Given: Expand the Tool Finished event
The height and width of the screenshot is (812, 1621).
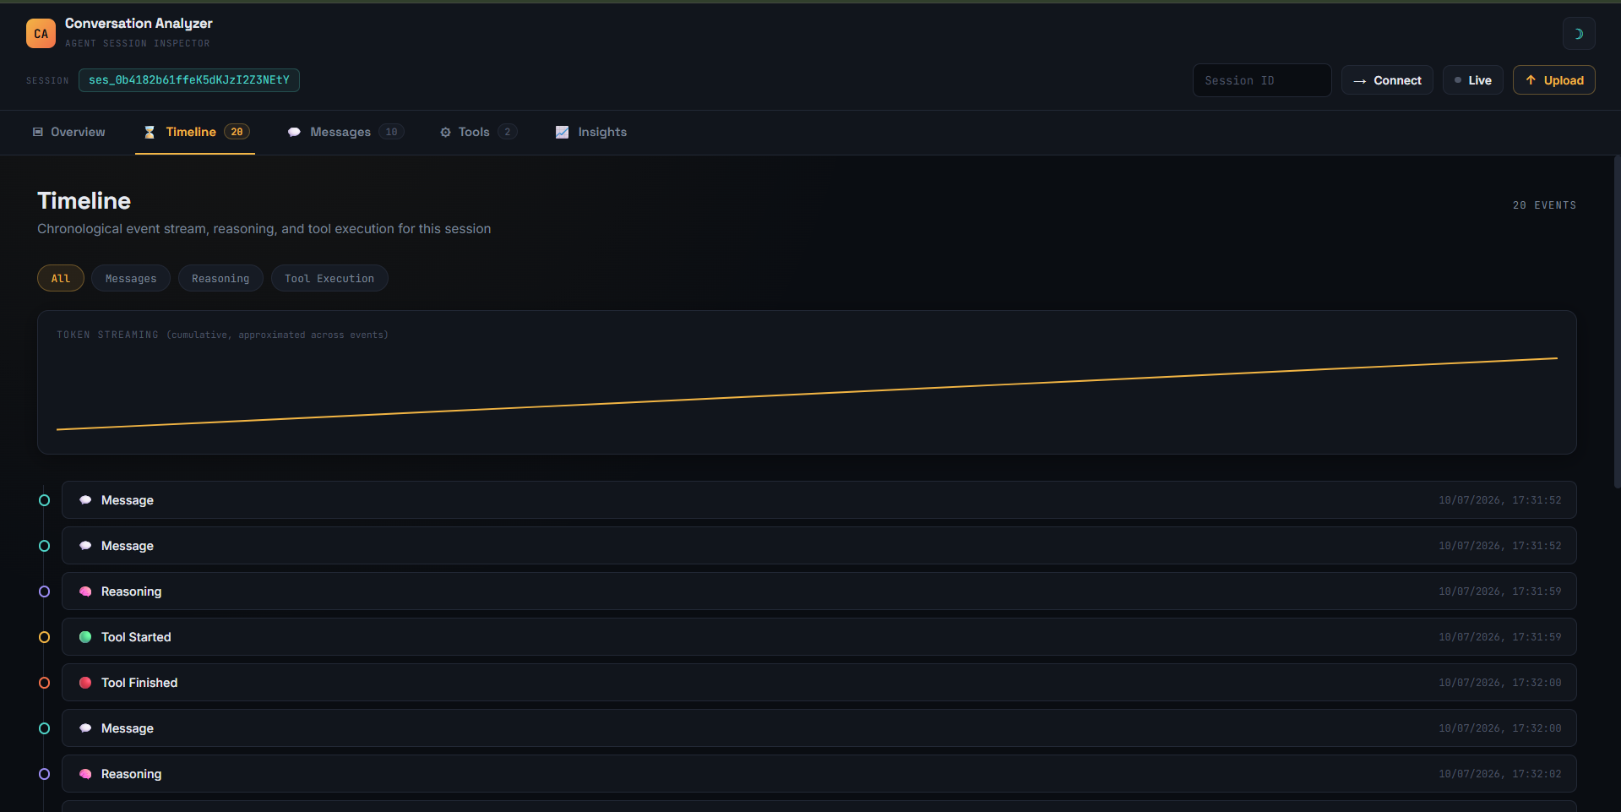Looking at the screenshot, I should click(x=819, y=683).
